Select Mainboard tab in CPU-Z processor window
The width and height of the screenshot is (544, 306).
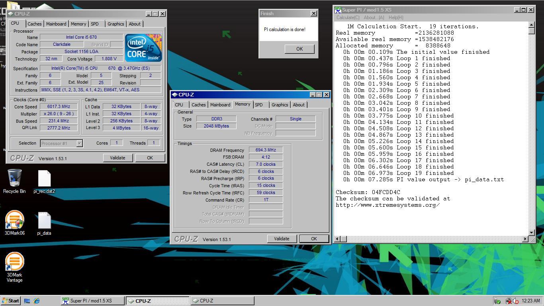pyautogui.click(x=56, y=24)
